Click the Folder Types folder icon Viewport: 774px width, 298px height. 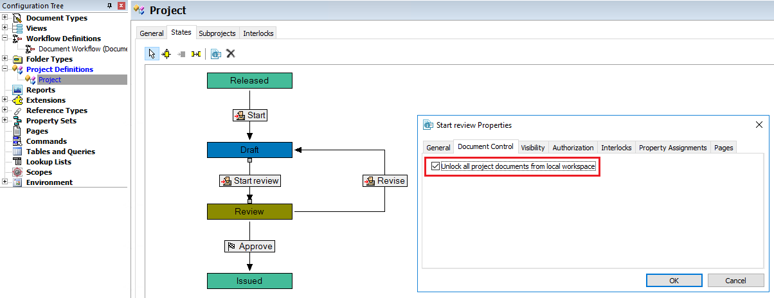17,59
